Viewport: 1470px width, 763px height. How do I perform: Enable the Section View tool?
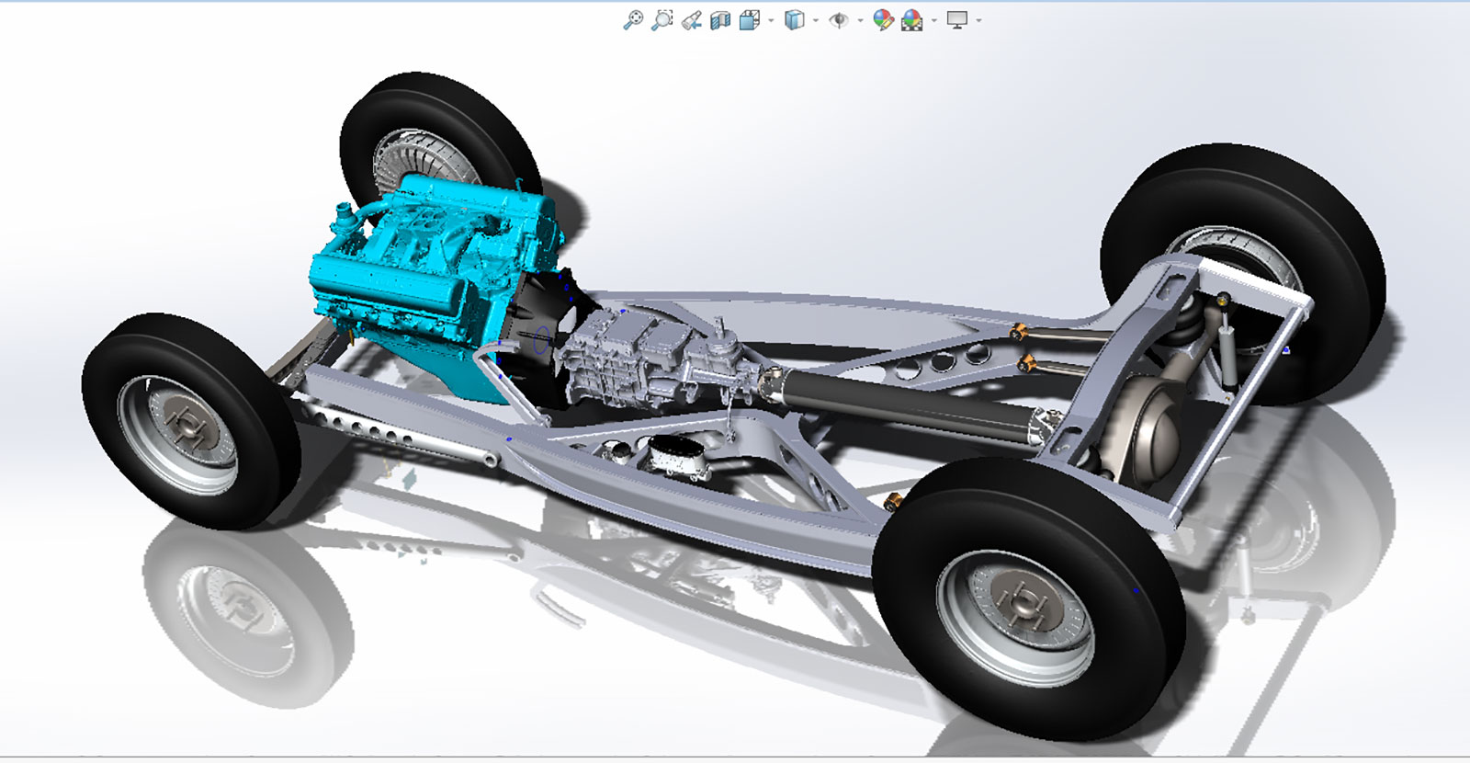pos(720,20)
